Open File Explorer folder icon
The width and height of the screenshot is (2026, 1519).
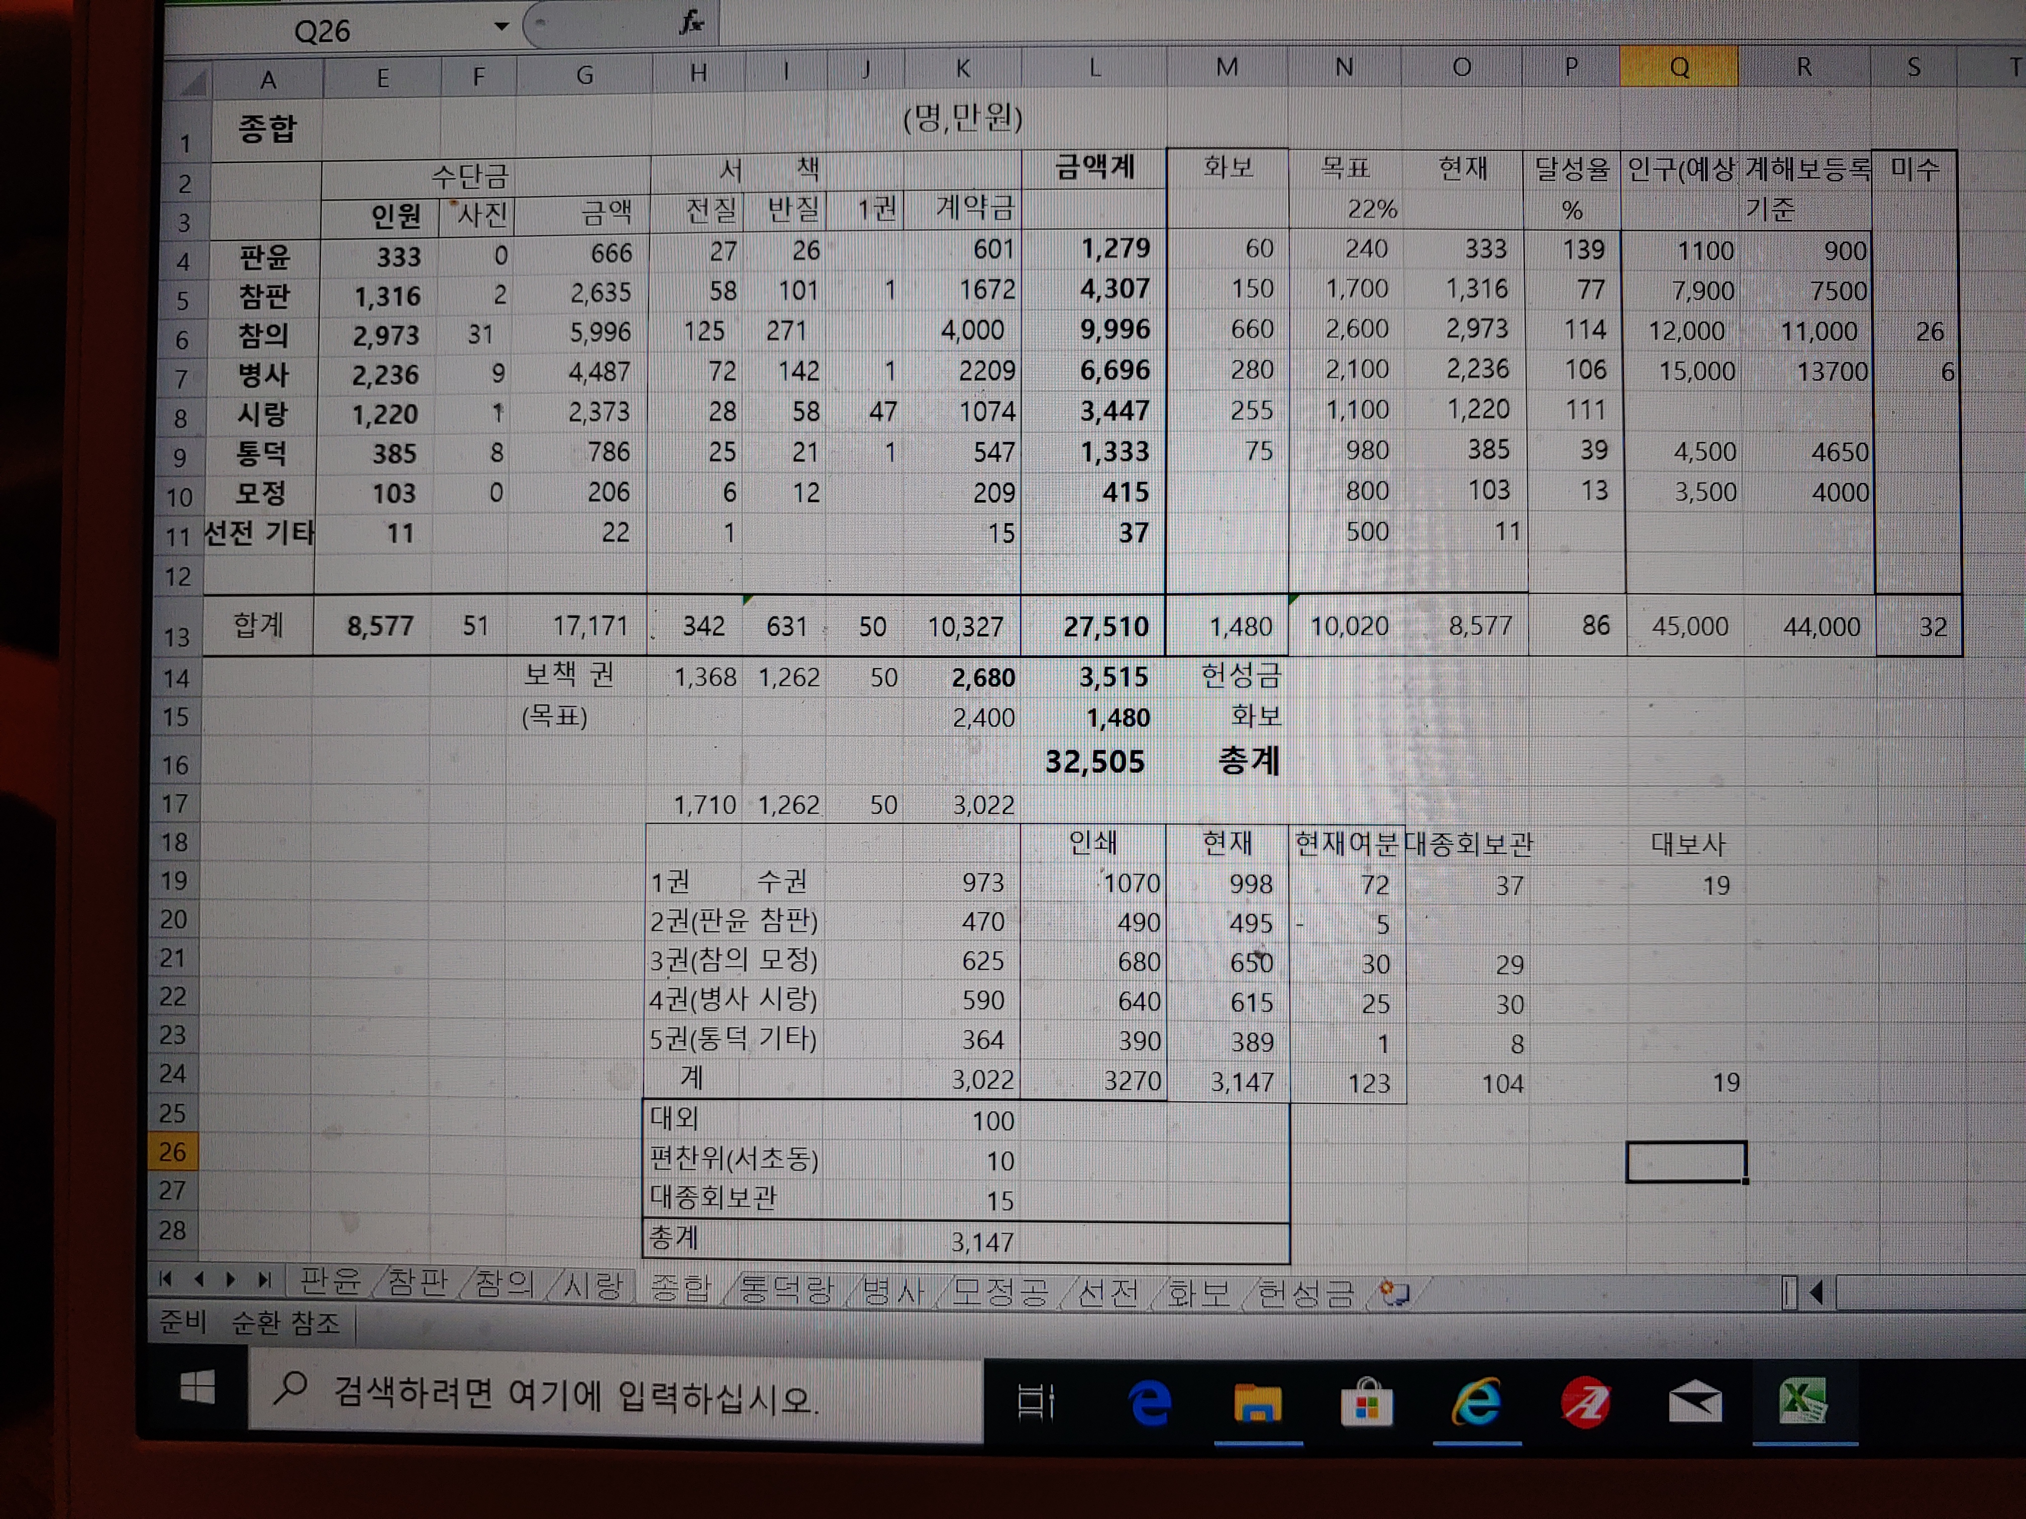tap(1257, 1403)
